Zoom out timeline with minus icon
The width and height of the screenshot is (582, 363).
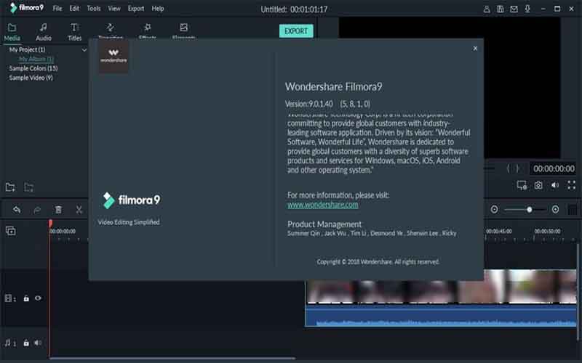[x=494, y=210]
